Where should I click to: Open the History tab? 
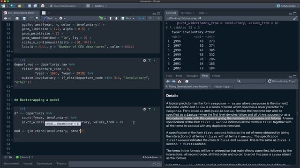(x=28, y=164)
